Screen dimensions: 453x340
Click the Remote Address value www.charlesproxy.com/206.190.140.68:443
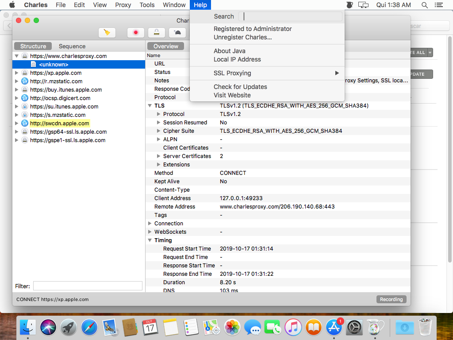pyautogui.click(x=277, y=207)
